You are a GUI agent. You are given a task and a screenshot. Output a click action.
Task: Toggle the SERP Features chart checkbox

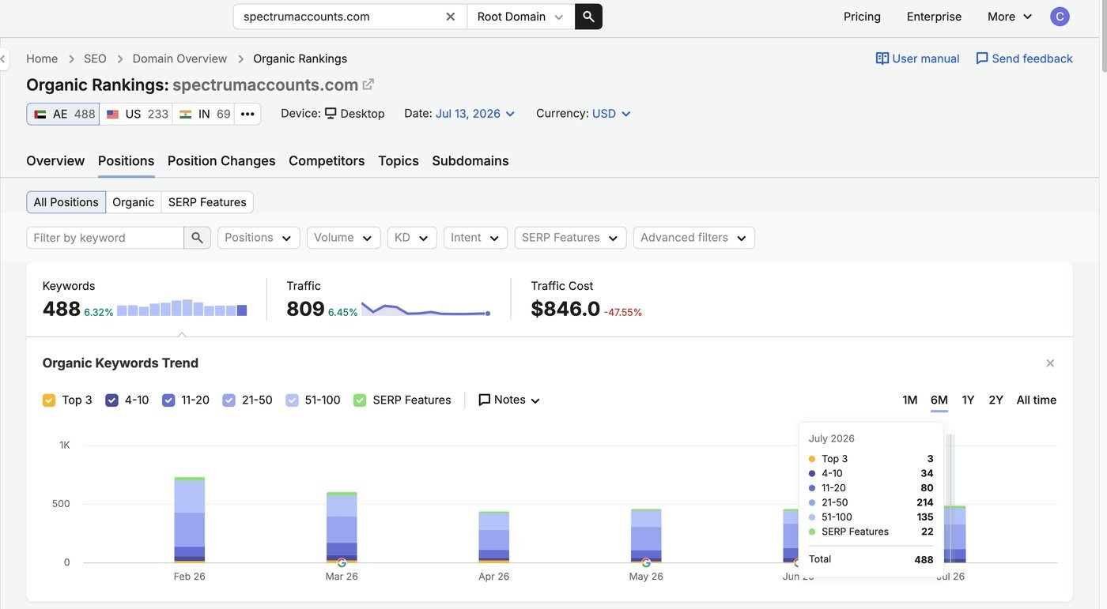(360, 400)
